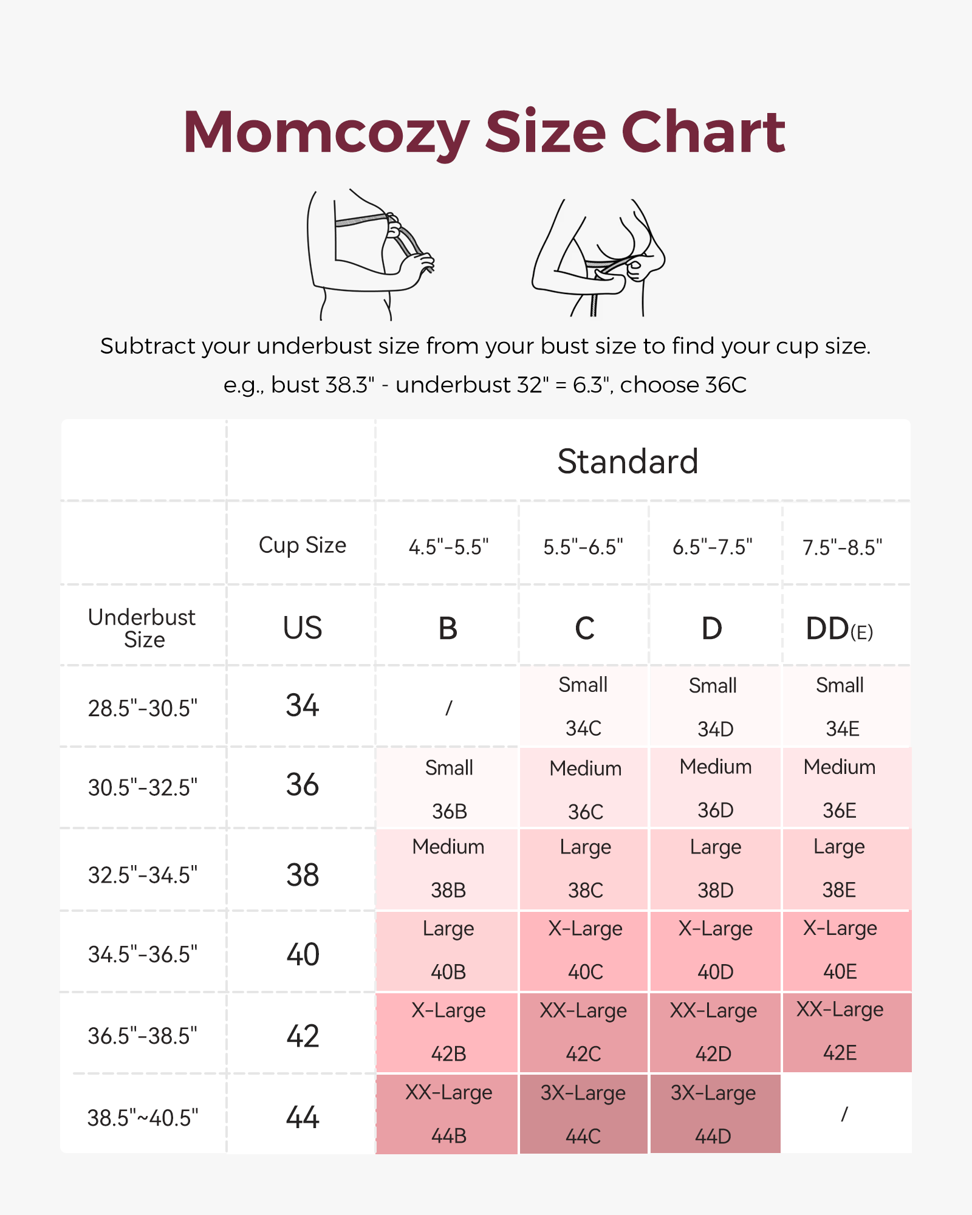Click the Momcozy Size Chart title
972x1215 pixels.
coord(484,132)
